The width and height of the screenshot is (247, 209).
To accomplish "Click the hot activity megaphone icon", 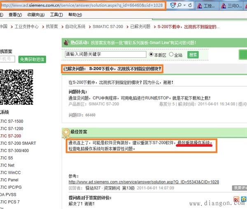I will [x=65, y=42].
